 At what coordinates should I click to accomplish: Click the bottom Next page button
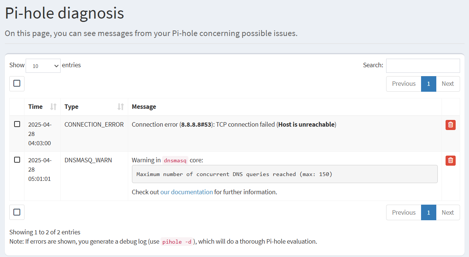tap(447, 212)
